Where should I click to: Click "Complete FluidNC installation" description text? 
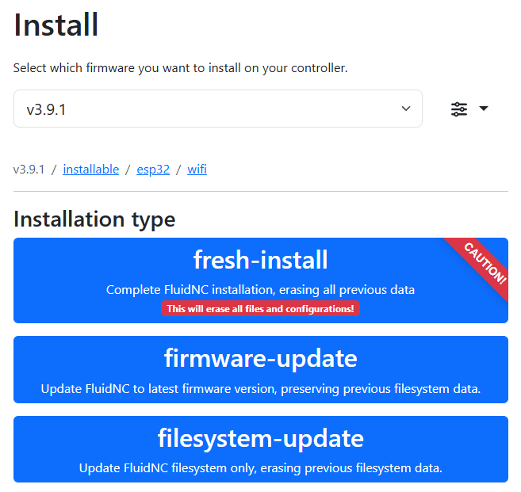[260, 290]
